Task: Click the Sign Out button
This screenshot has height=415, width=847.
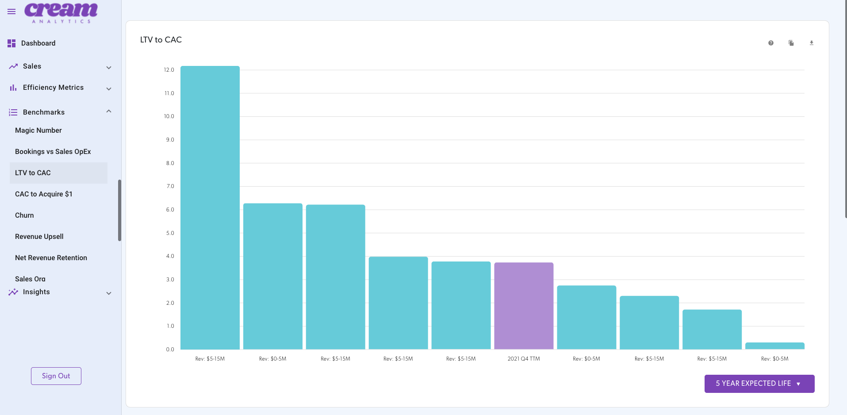Action: (56, 376)
